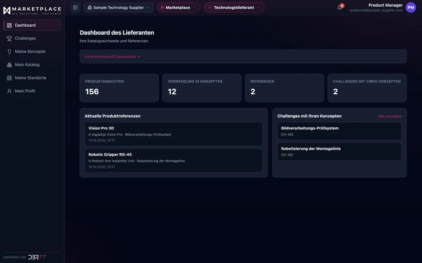Screen dimensions: 422x263
Task: Click the Meine Konzepte lightbulb icon
Action: [9, 52]
